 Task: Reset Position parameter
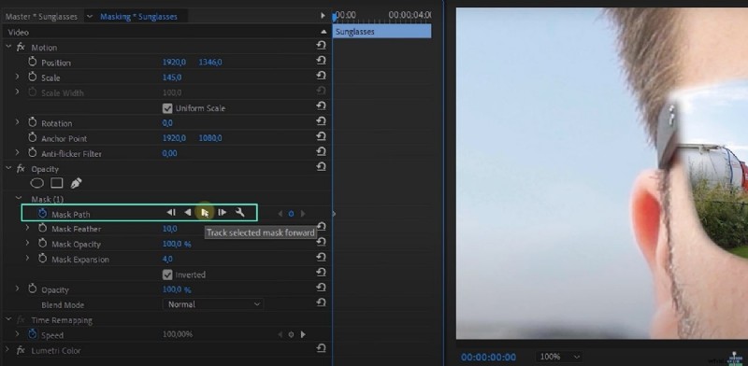click(x=321, y=61)
